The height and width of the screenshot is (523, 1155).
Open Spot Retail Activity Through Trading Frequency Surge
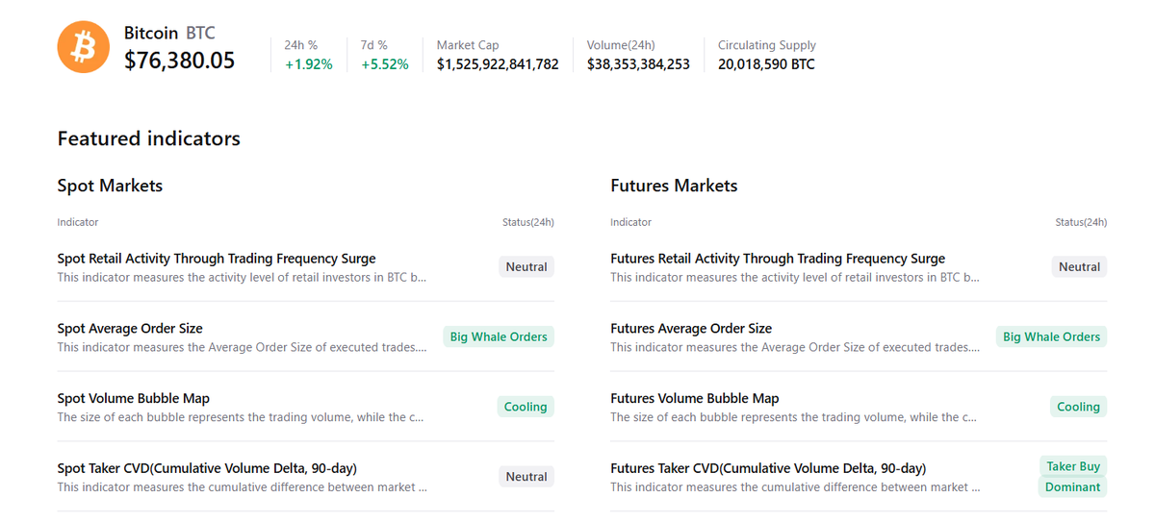[x=217, y=259]
